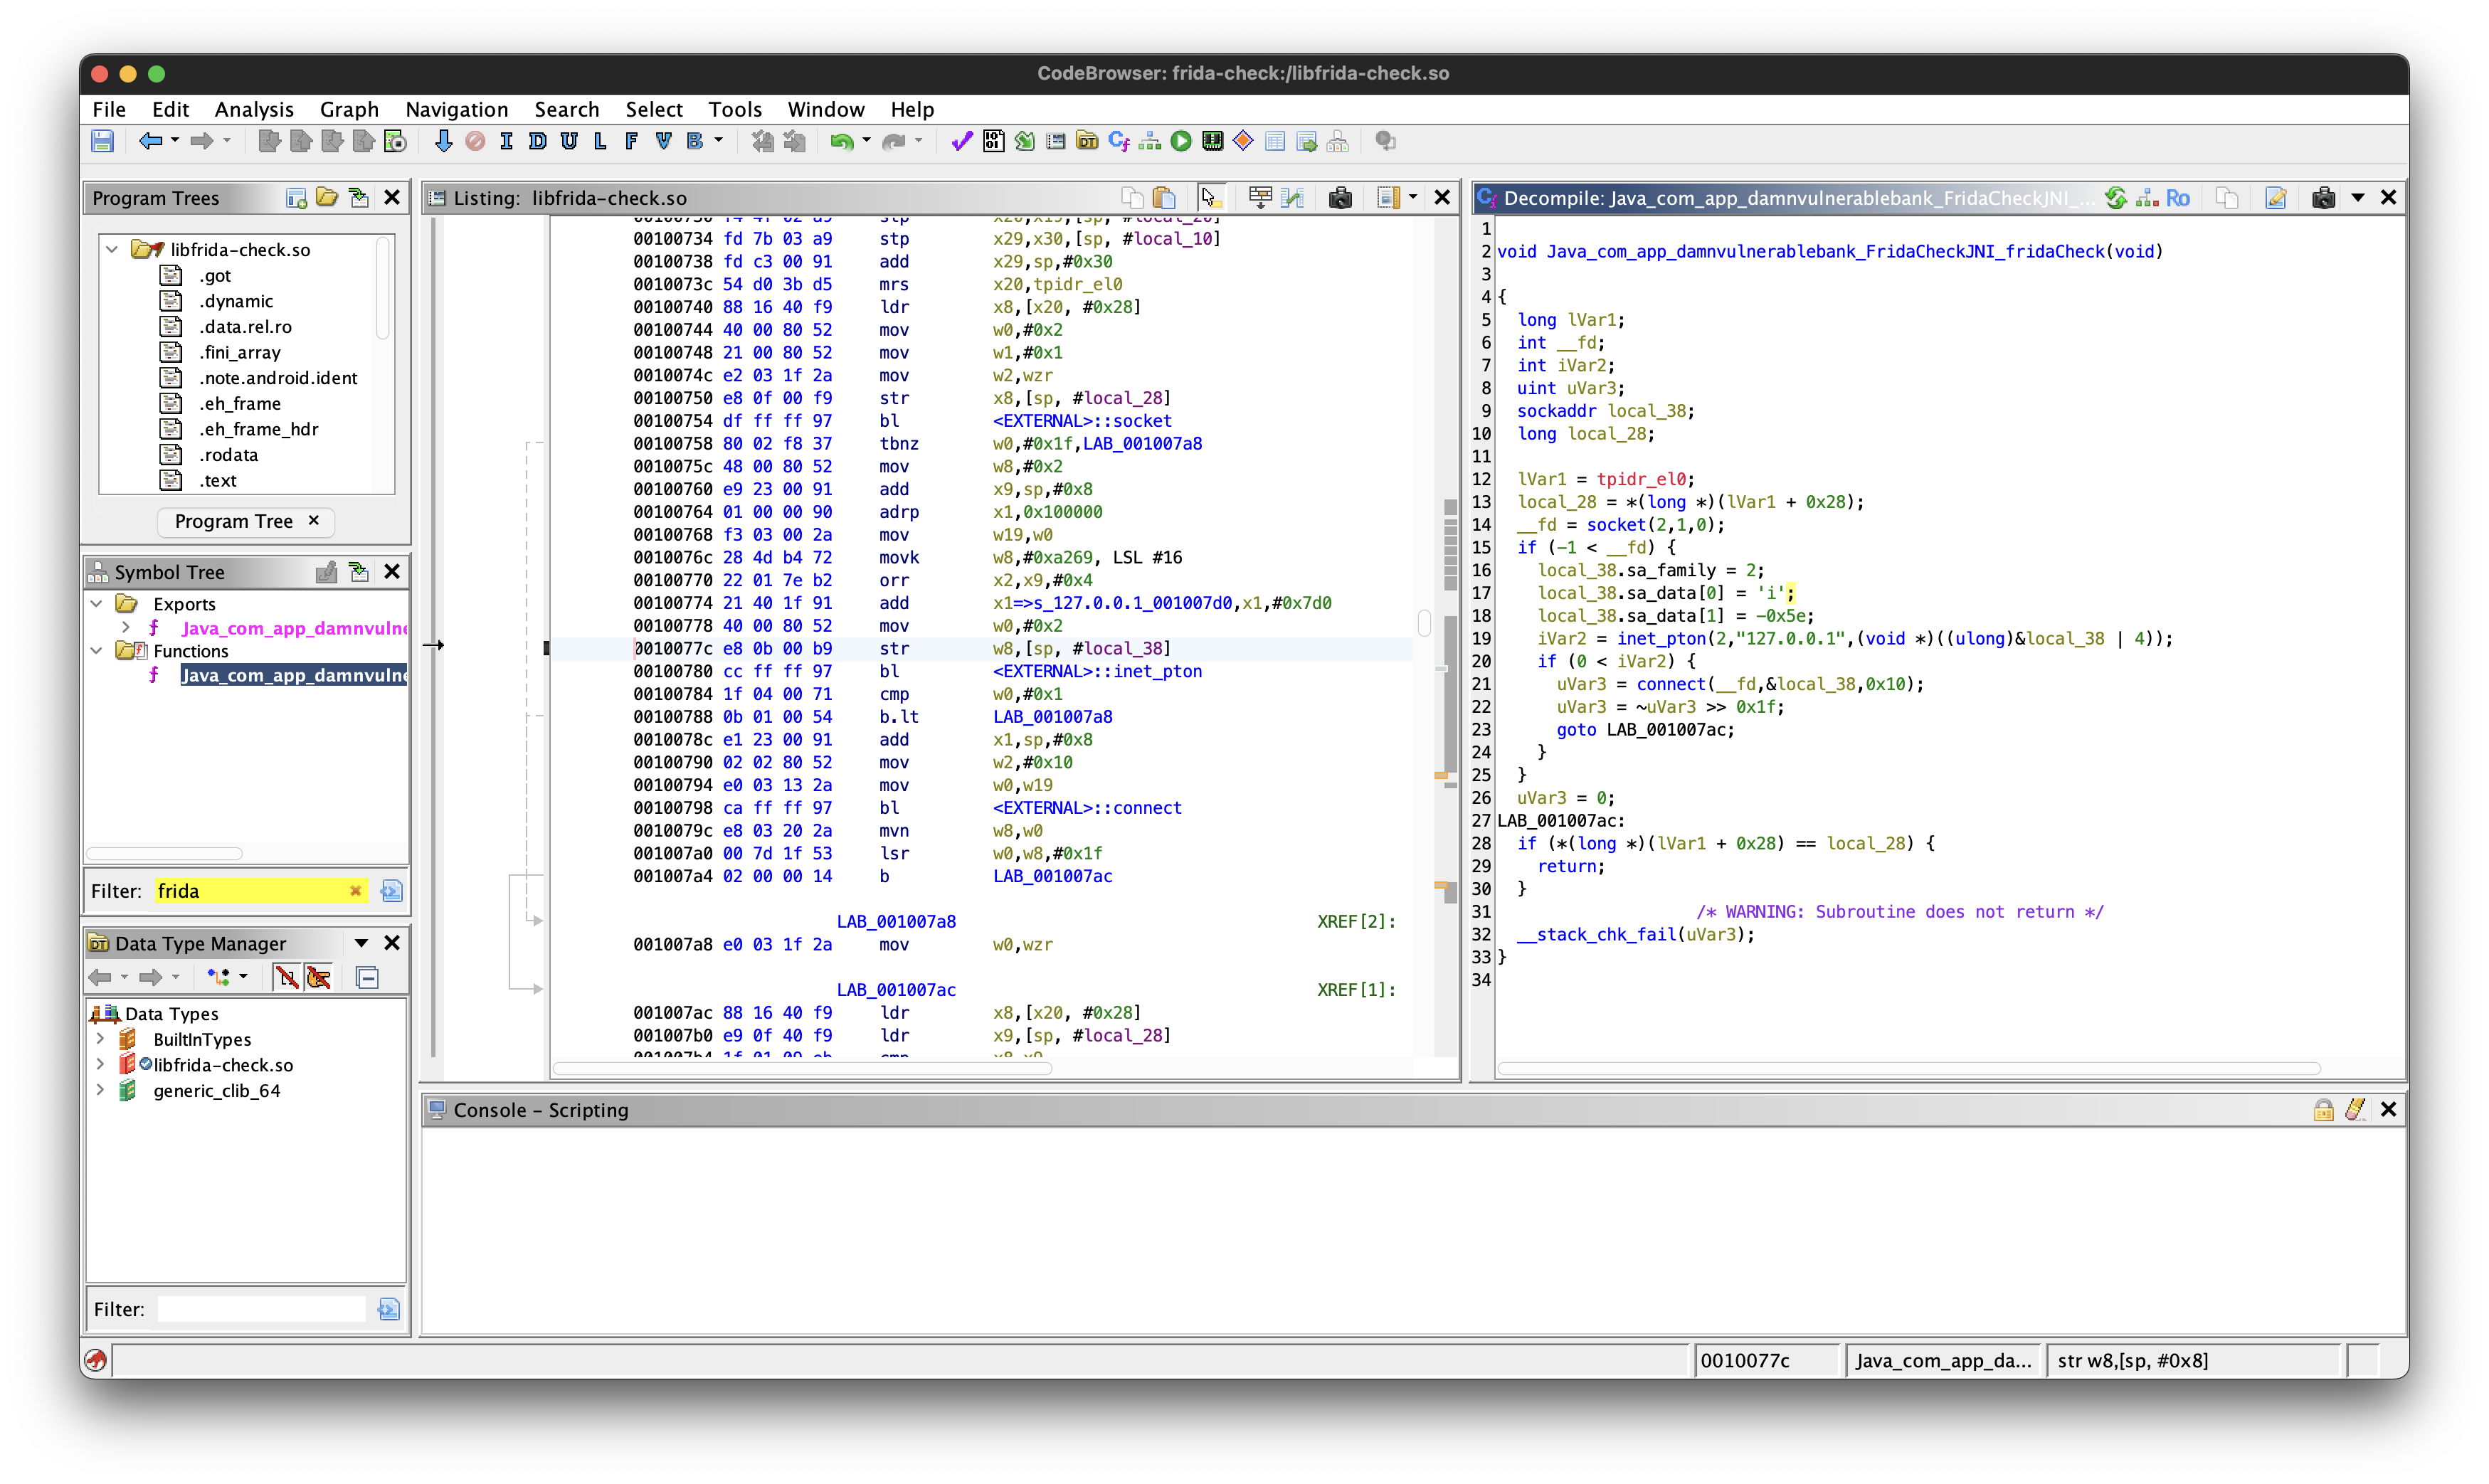Screen dimensions: 2489x1484
Task: Toggle the Listing mouse hover mode button
Action: click(x=1210, y=198)
